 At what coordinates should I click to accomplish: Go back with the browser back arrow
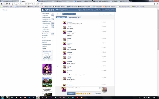[x=2, y=4]
